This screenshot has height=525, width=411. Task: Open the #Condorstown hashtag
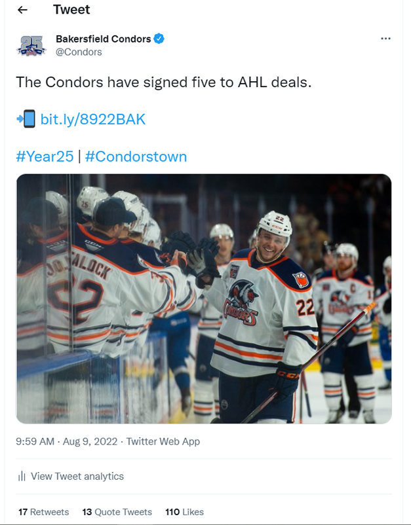(136, 156)
